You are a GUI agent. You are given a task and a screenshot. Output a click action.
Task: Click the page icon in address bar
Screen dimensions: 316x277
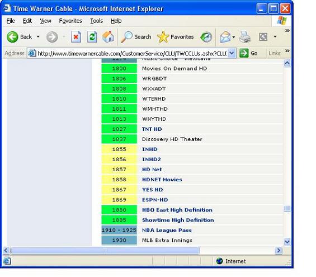point(32,53)
